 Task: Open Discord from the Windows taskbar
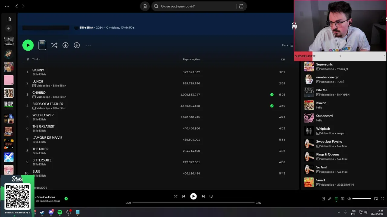(x=51, y=212)
